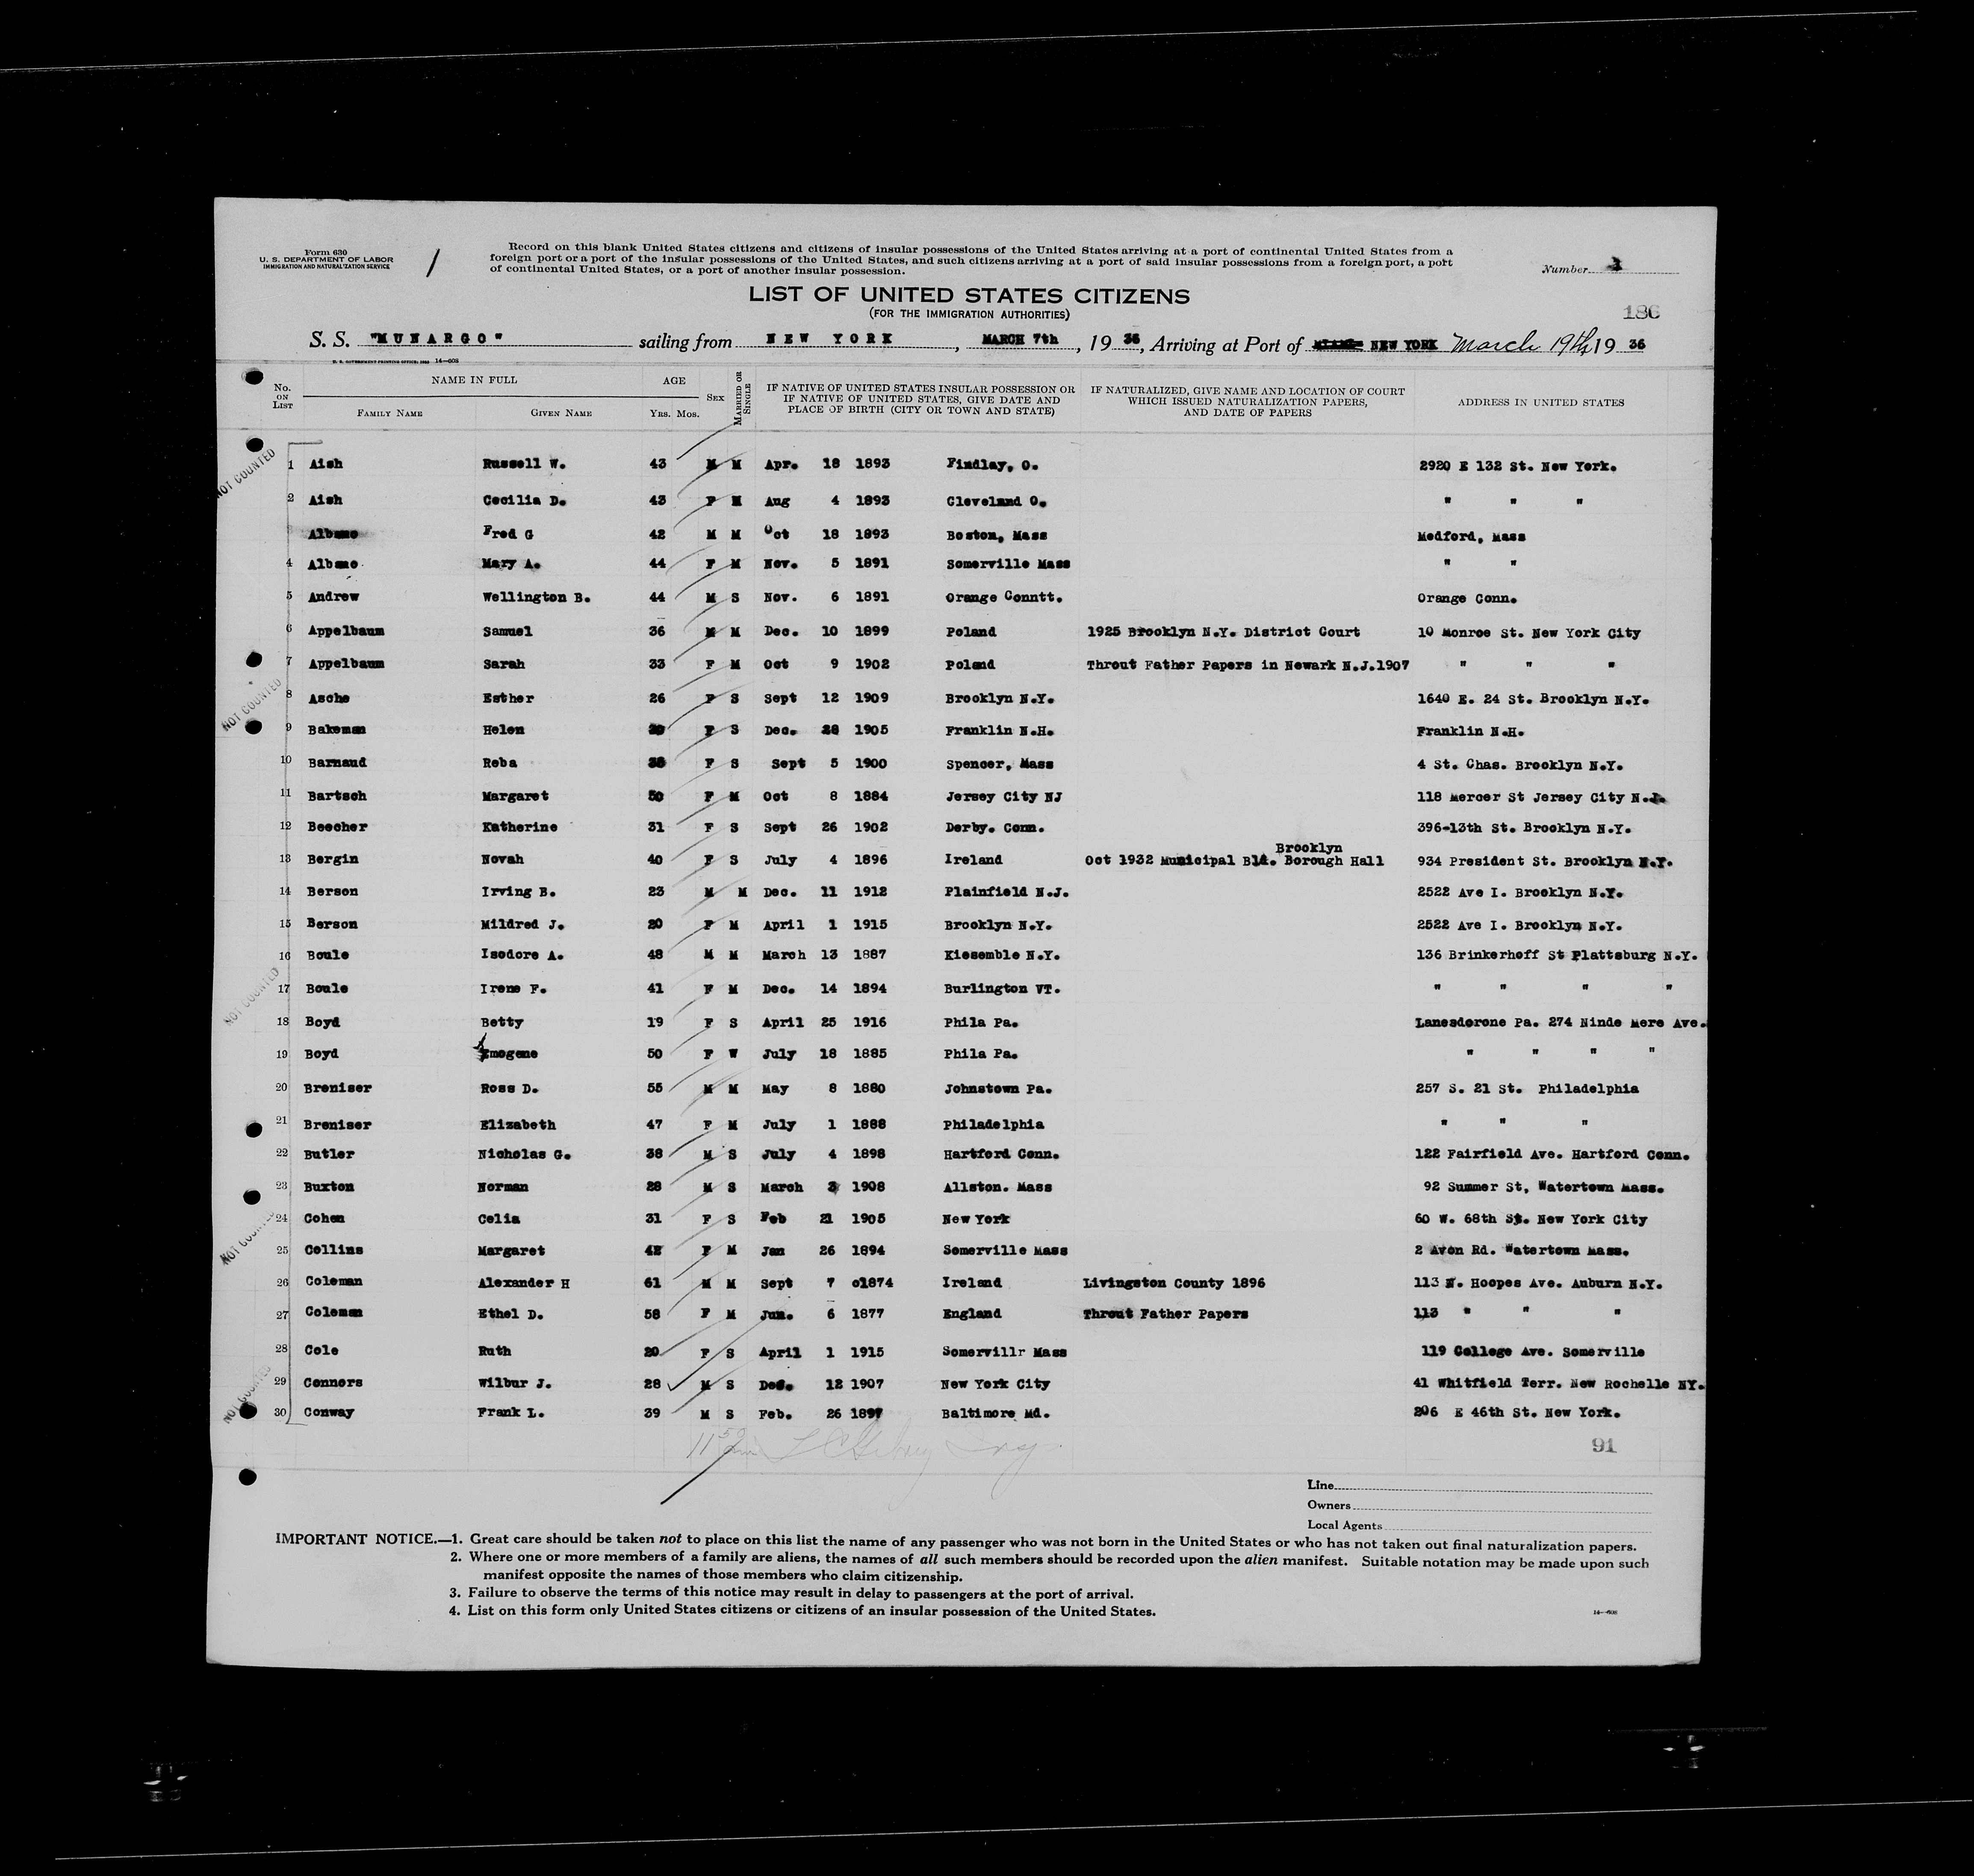Click the stamped number 186 at top right
1974x1876 pixels.
(x=1641, y=312)
